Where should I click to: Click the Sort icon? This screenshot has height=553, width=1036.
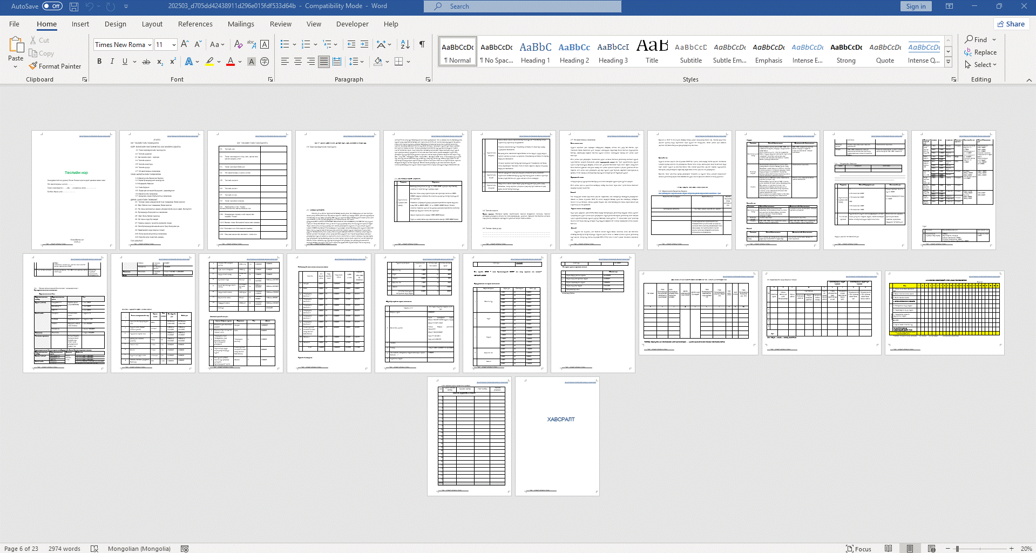pyautogui.click(x=405, y=44)
